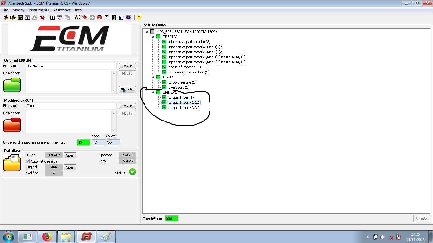
Task: Click Browse for the Original EPROM
Action: 127,66
